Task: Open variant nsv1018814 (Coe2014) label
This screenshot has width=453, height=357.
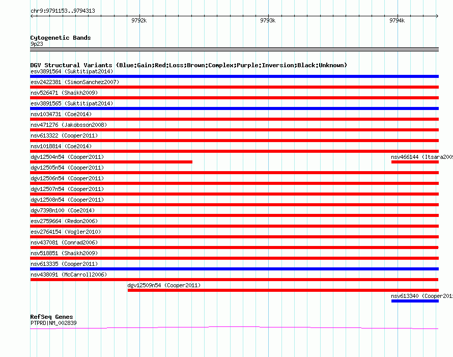Action: 61,146
